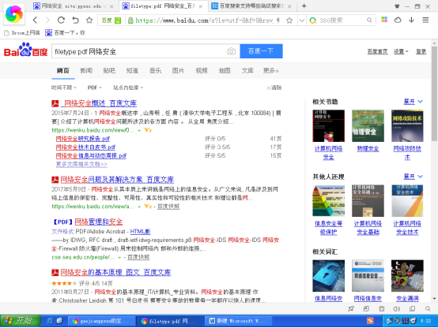This screenshot has height=328, width=438.
Task: Click the Baidu logo
Action: click(26, 50)
